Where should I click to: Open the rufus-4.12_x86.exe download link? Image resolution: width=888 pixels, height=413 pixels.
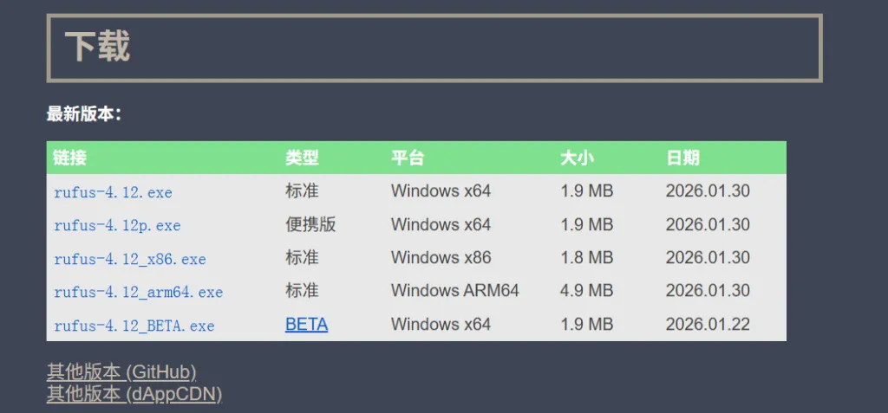tap(130, 259)
